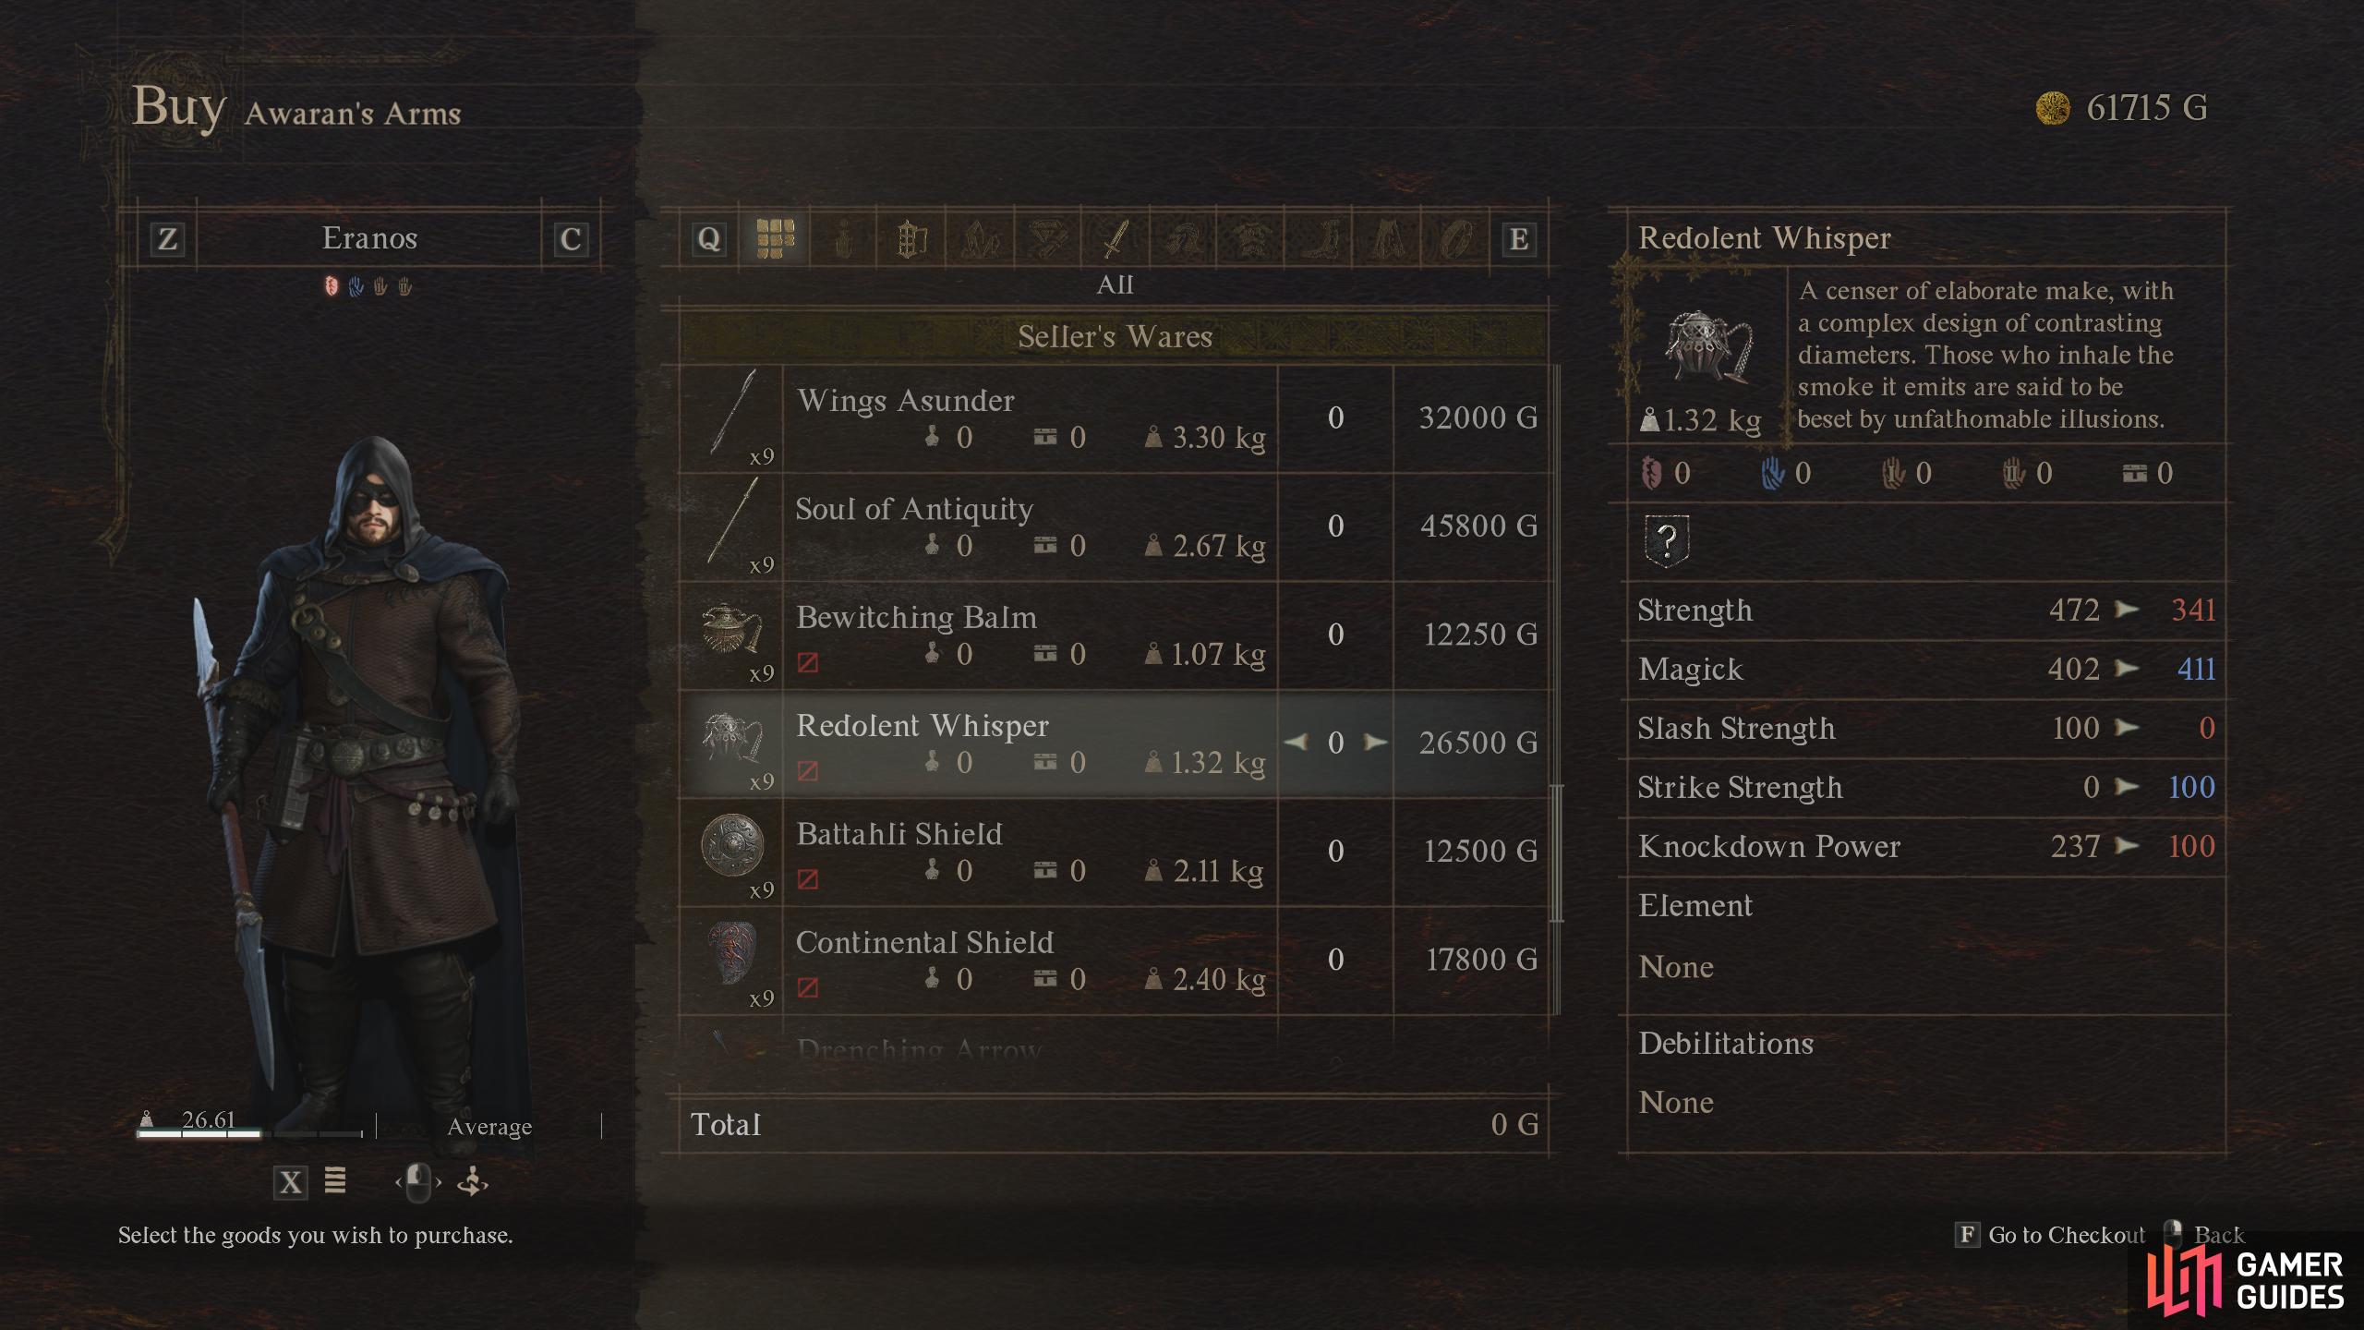
Task: Open the lantern tools category filter
Action: (x=911, y=239)
